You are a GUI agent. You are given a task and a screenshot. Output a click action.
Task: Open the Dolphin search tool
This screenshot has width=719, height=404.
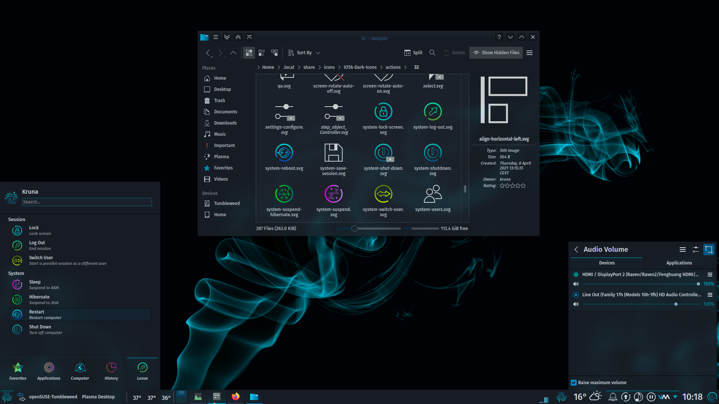click(x=433, y=53)
